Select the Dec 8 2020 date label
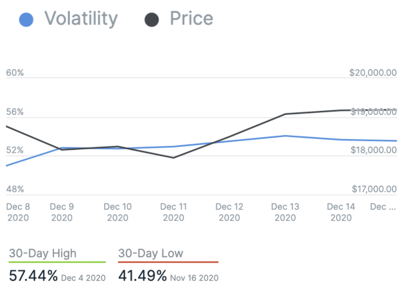The image size is (404, 294). 18,212
